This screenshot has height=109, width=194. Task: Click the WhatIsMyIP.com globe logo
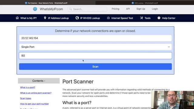(x=35, y=9)
